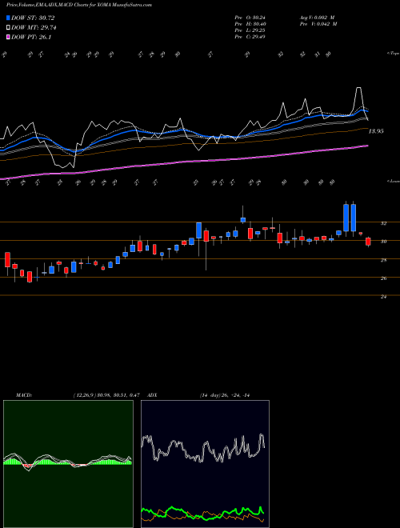Click the 30 price axis label
This screenshot has width=400, height=528.
pyautogui.click(x=383, y=242)
